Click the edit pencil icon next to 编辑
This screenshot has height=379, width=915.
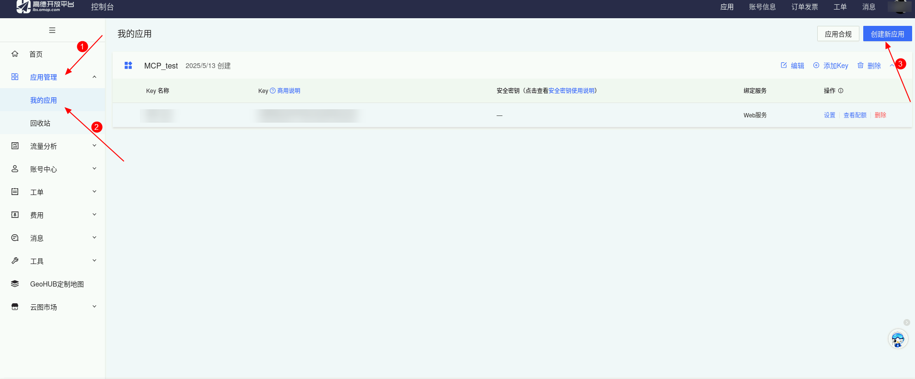pos(784,65)
